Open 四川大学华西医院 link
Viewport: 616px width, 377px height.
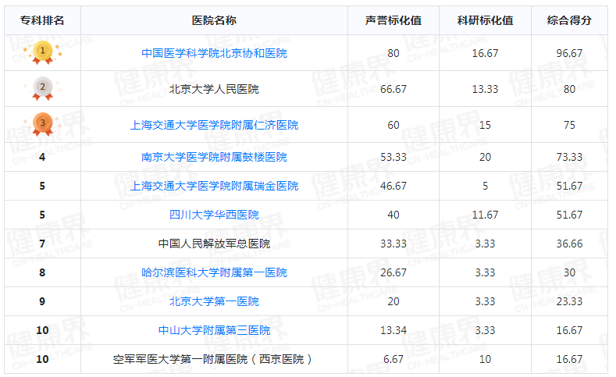coord(214,215)
